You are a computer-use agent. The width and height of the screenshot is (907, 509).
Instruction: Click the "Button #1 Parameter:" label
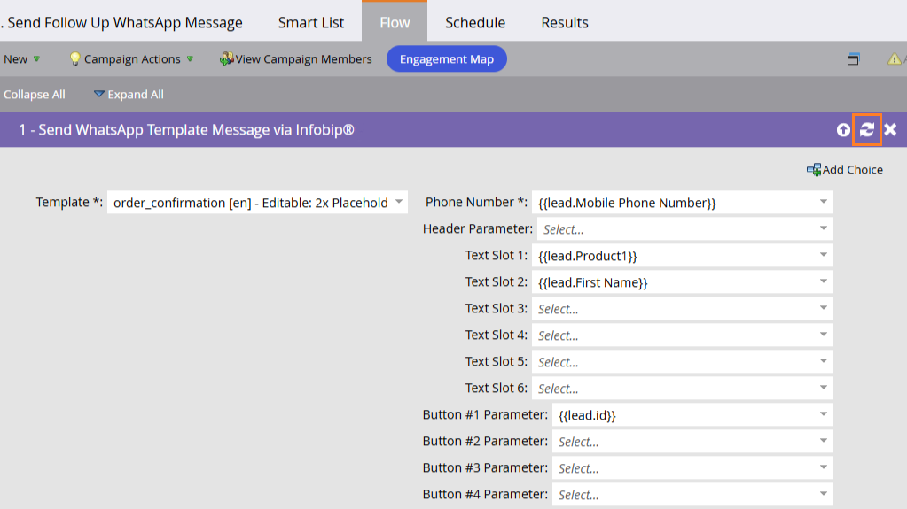point(485,415)
